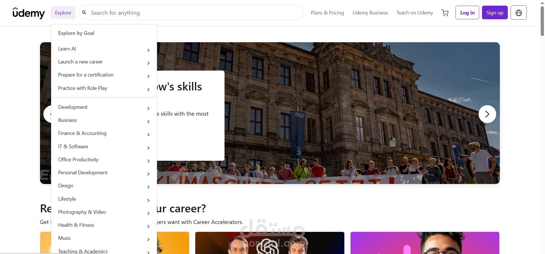Select Launch a new career
Viewport: 545px width, 254px height.
(x=104, y=62)
